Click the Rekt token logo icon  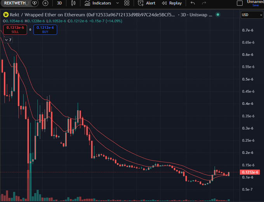click(x=6, y=15)
